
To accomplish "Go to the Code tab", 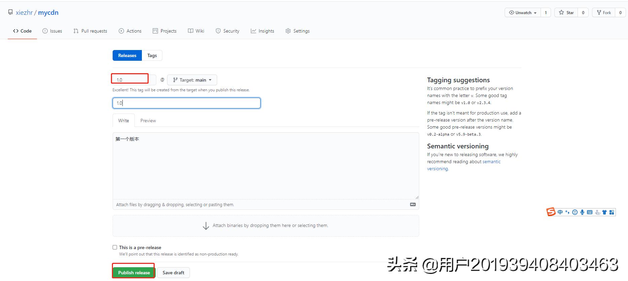I will coord(22,31).
